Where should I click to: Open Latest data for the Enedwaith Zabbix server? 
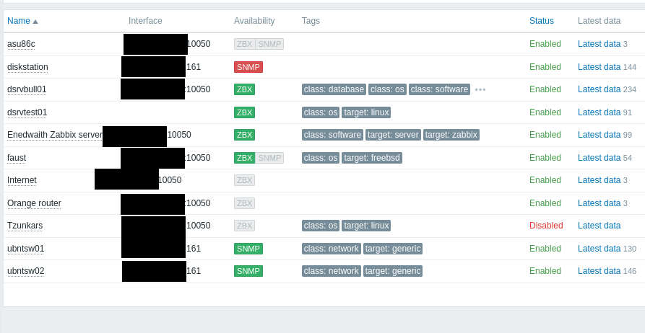599,135
